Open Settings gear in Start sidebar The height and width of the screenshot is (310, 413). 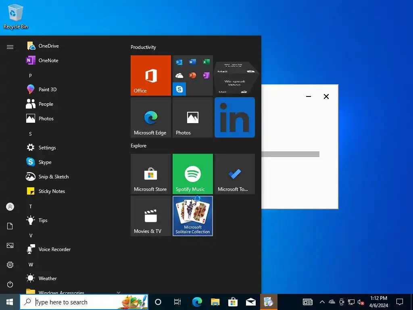point(10,265)
